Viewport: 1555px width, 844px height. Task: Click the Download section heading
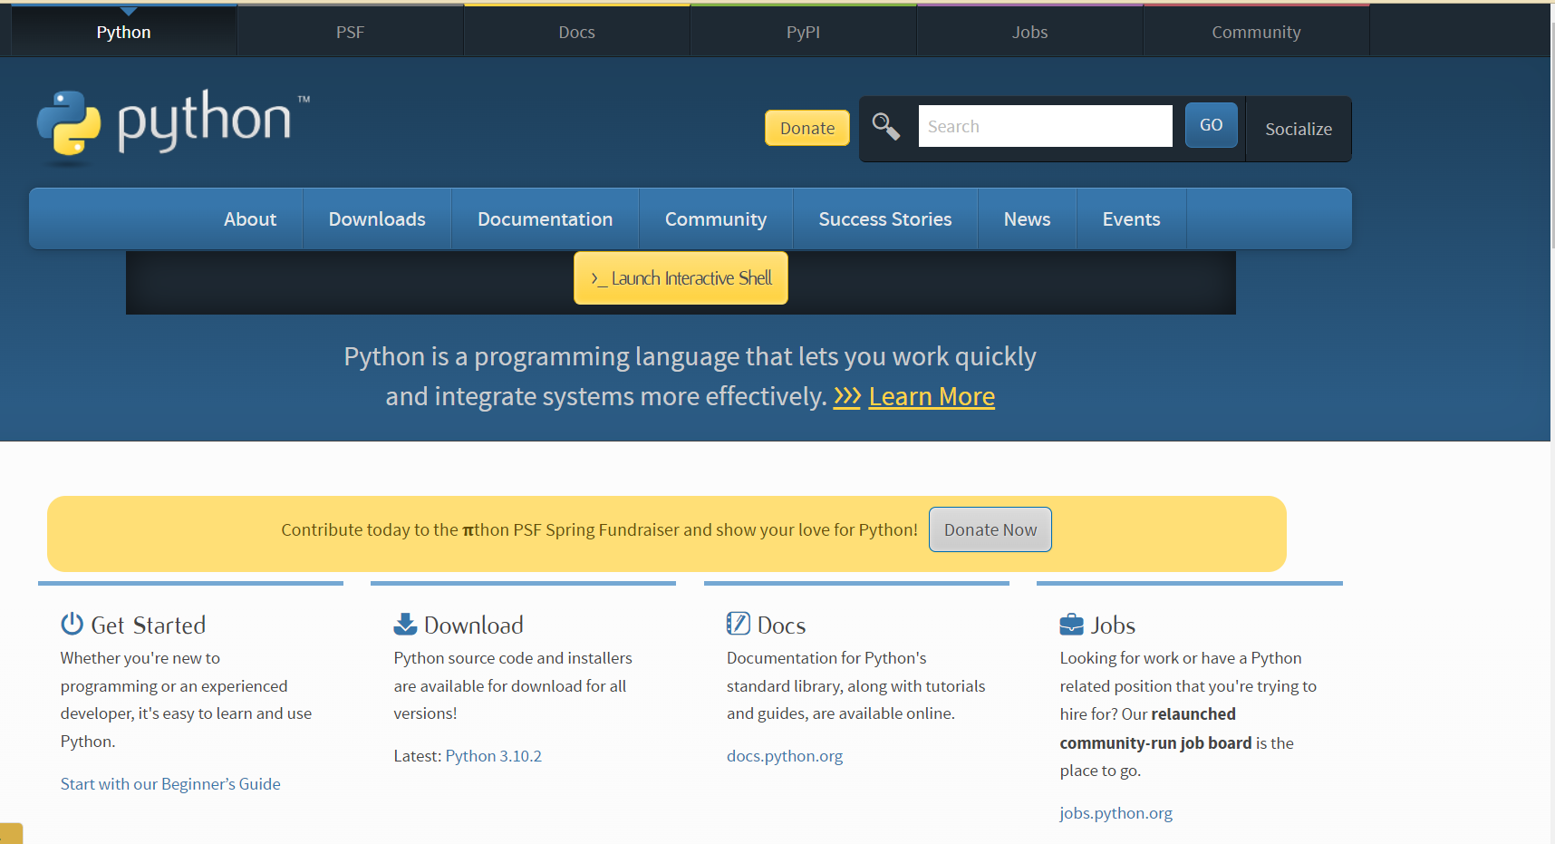pyautogui.click(x=474, y=625)
